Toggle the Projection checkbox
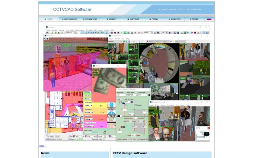This screenshot has width=253, height=158. [135, 105]
